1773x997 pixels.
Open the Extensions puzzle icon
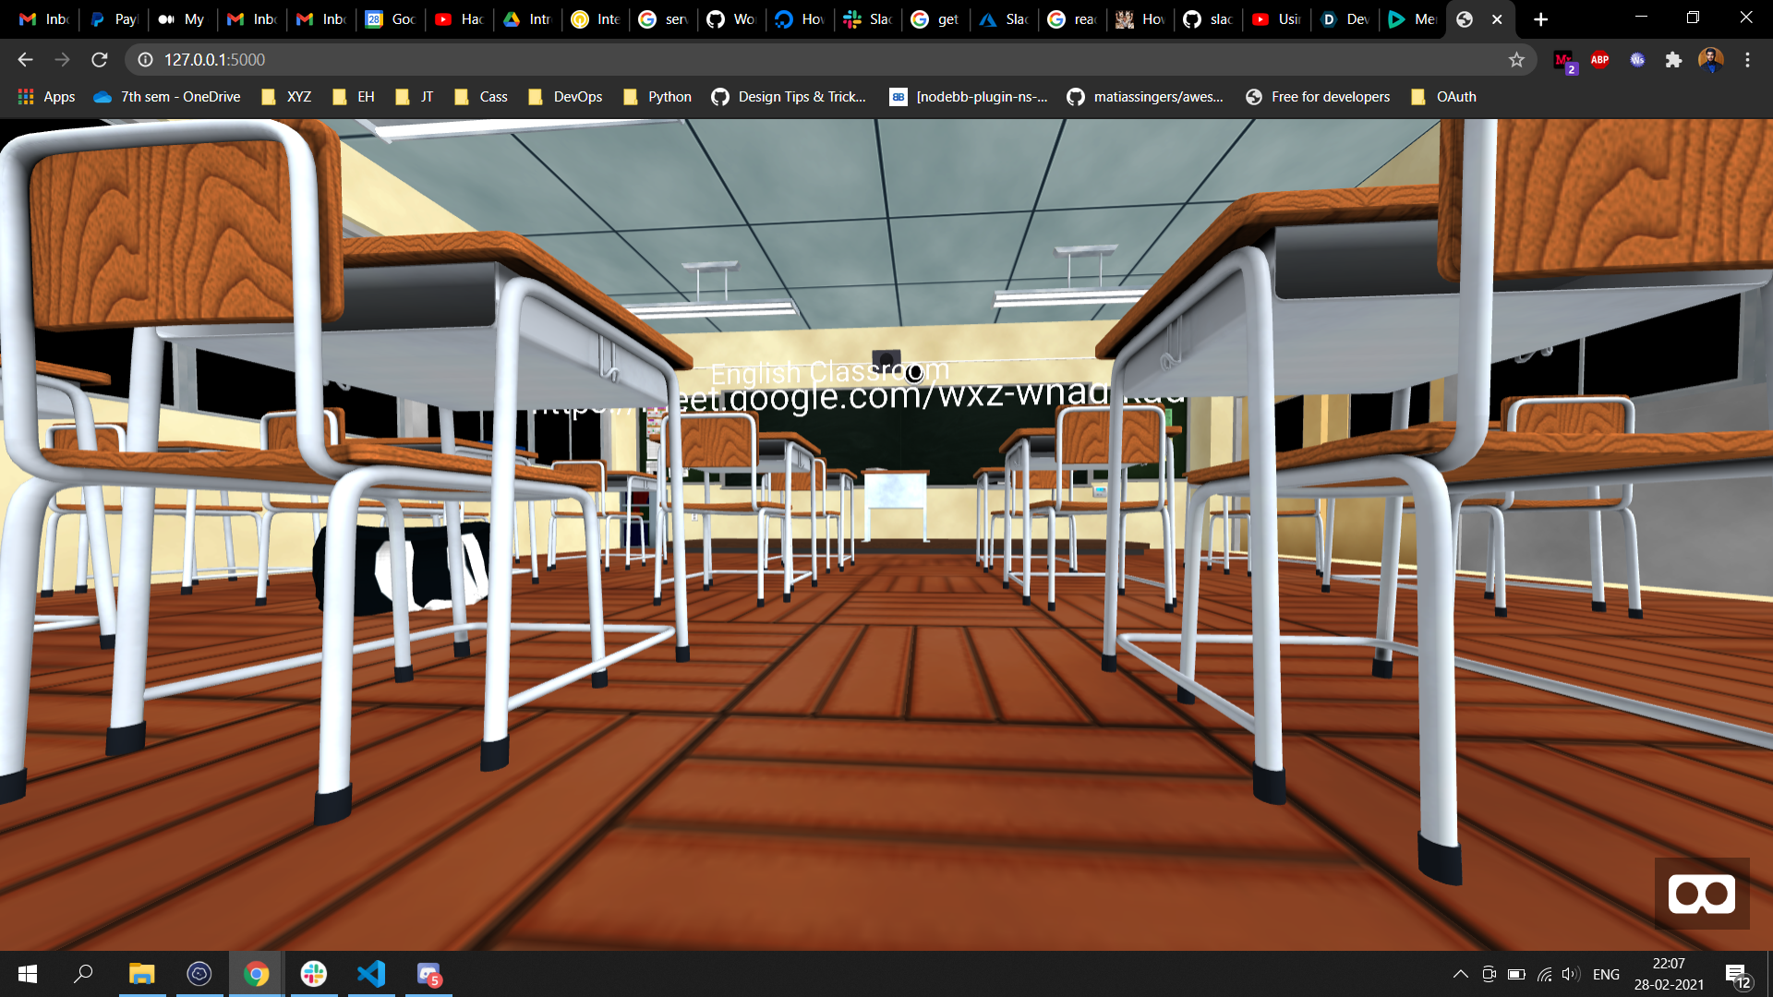[1673, 60]
